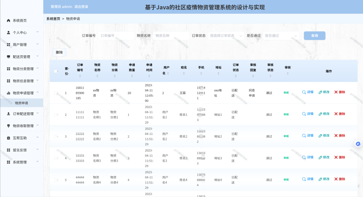Screen dimensions: 363x197
Task: Open 物资分类管理 menu item
Action: (x=21, y=69)
